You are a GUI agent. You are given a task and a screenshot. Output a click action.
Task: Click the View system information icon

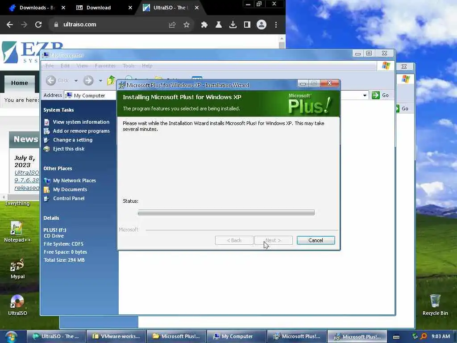click(46, 122)
